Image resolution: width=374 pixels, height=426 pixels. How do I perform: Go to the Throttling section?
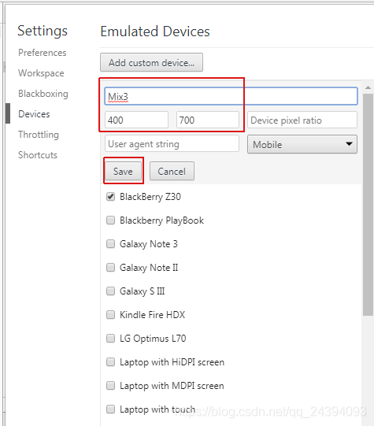tap(39, 135)
